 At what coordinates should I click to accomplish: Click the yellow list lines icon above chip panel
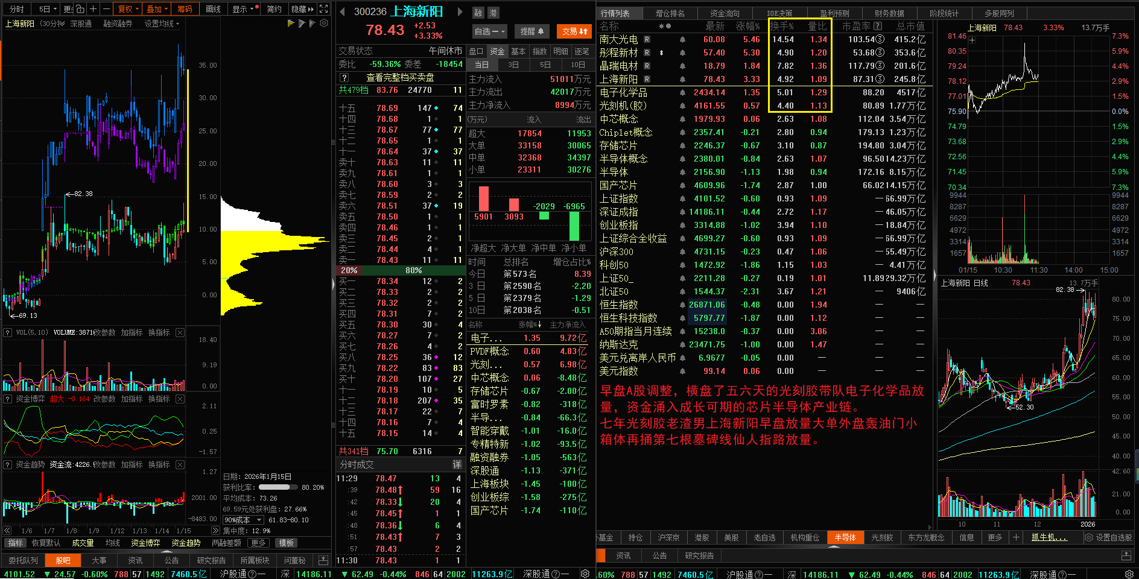click(291, 24)
